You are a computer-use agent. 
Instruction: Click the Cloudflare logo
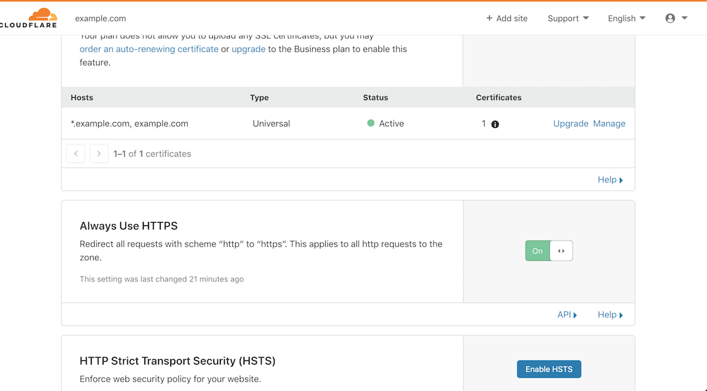pyautogui.click(x=29, y=18)
